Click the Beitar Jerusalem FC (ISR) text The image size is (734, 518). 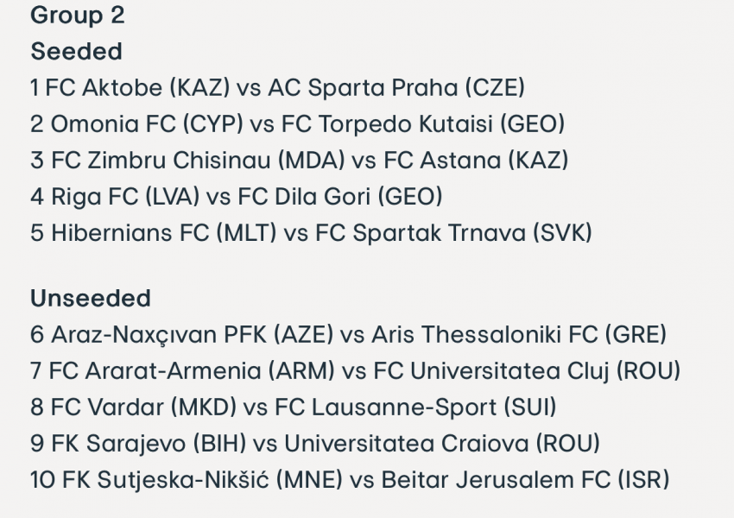[x=526, y=480]
